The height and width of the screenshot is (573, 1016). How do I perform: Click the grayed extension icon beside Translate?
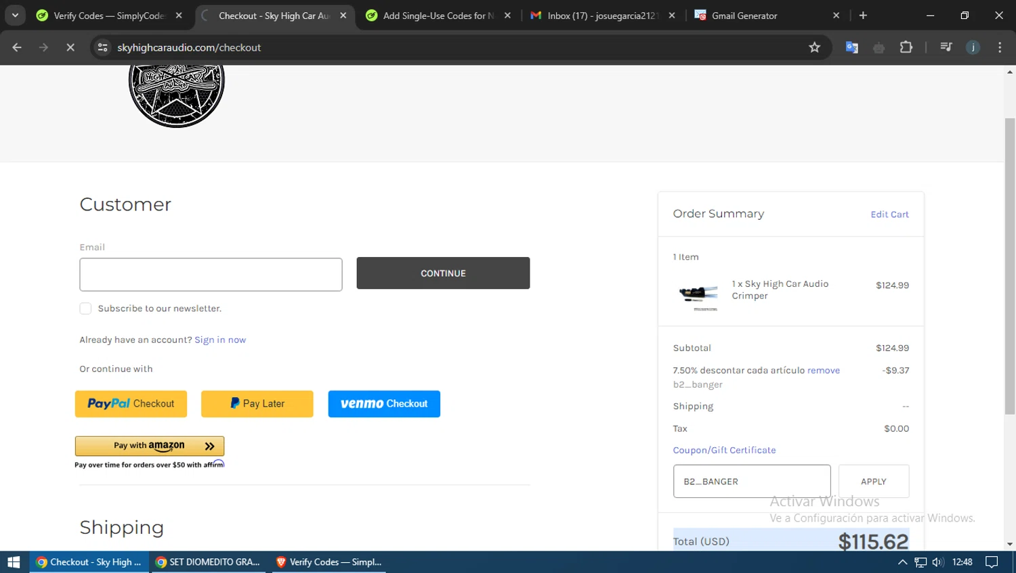(879, 47)
